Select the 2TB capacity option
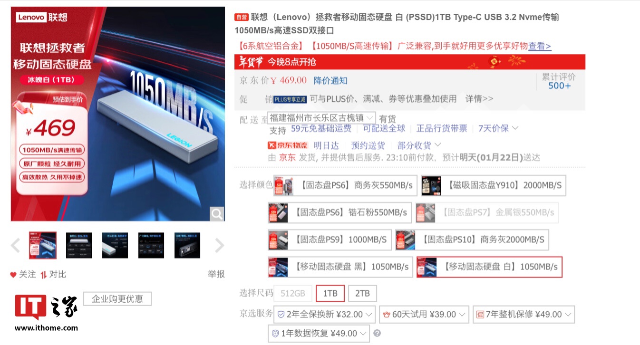 pos(362,293)
